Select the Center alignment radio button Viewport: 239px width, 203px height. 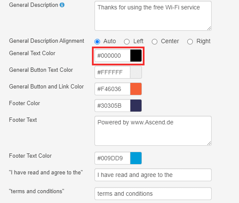tap(154, 41)
